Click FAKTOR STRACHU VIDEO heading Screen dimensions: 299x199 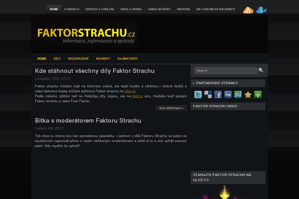215,106
